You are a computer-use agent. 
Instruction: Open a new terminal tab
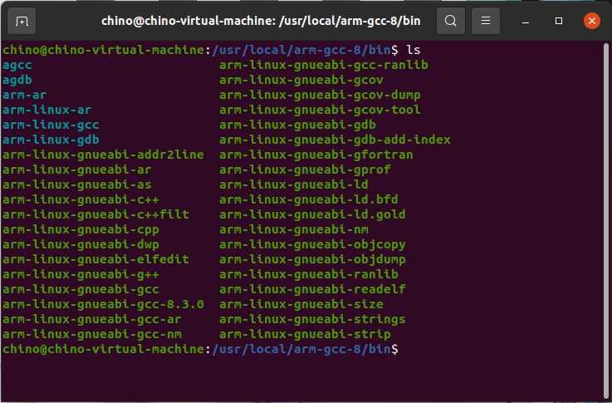pos(22,21)
